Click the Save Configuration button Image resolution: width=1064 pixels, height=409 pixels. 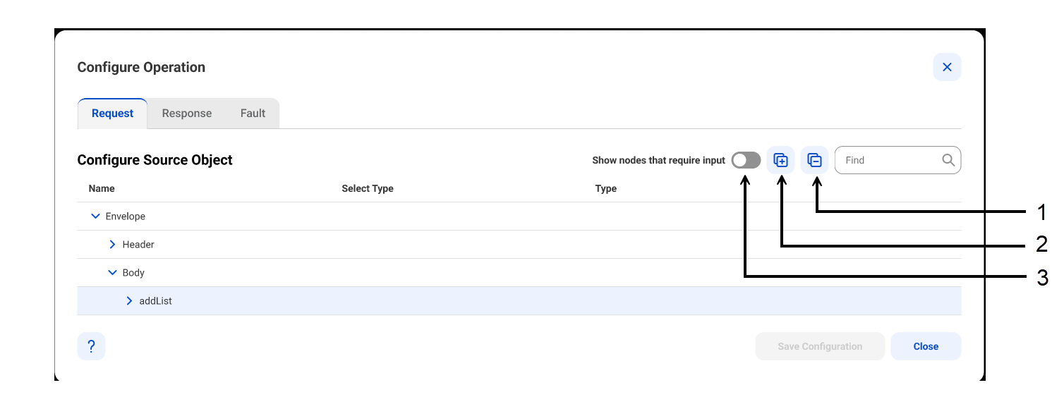820,346
